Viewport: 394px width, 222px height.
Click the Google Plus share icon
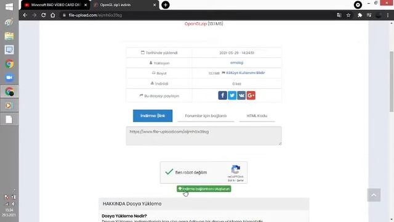[251, 96]
